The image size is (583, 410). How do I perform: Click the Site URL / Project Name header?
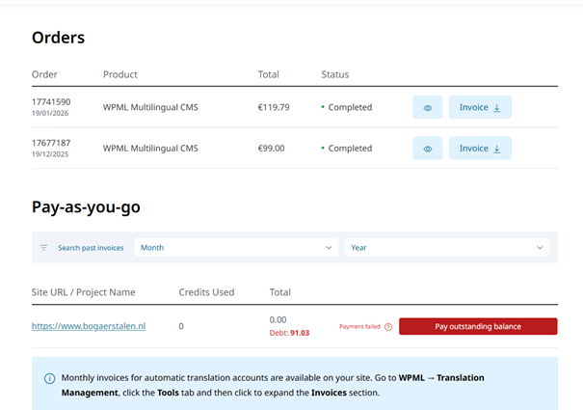point(83,292)
